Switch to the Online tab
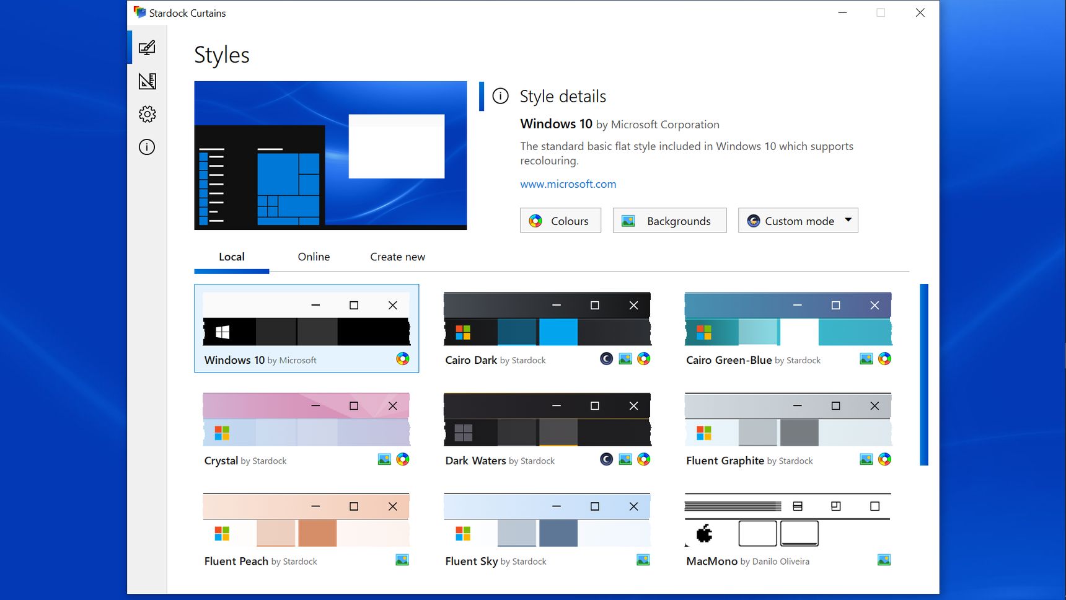The width and height of the screenshot is (1066, 600). pos(314,257)
